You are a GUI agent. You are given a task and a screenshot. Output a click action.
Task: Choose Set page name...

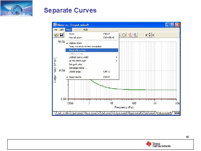pyautogui.click(x=92, y=68)
